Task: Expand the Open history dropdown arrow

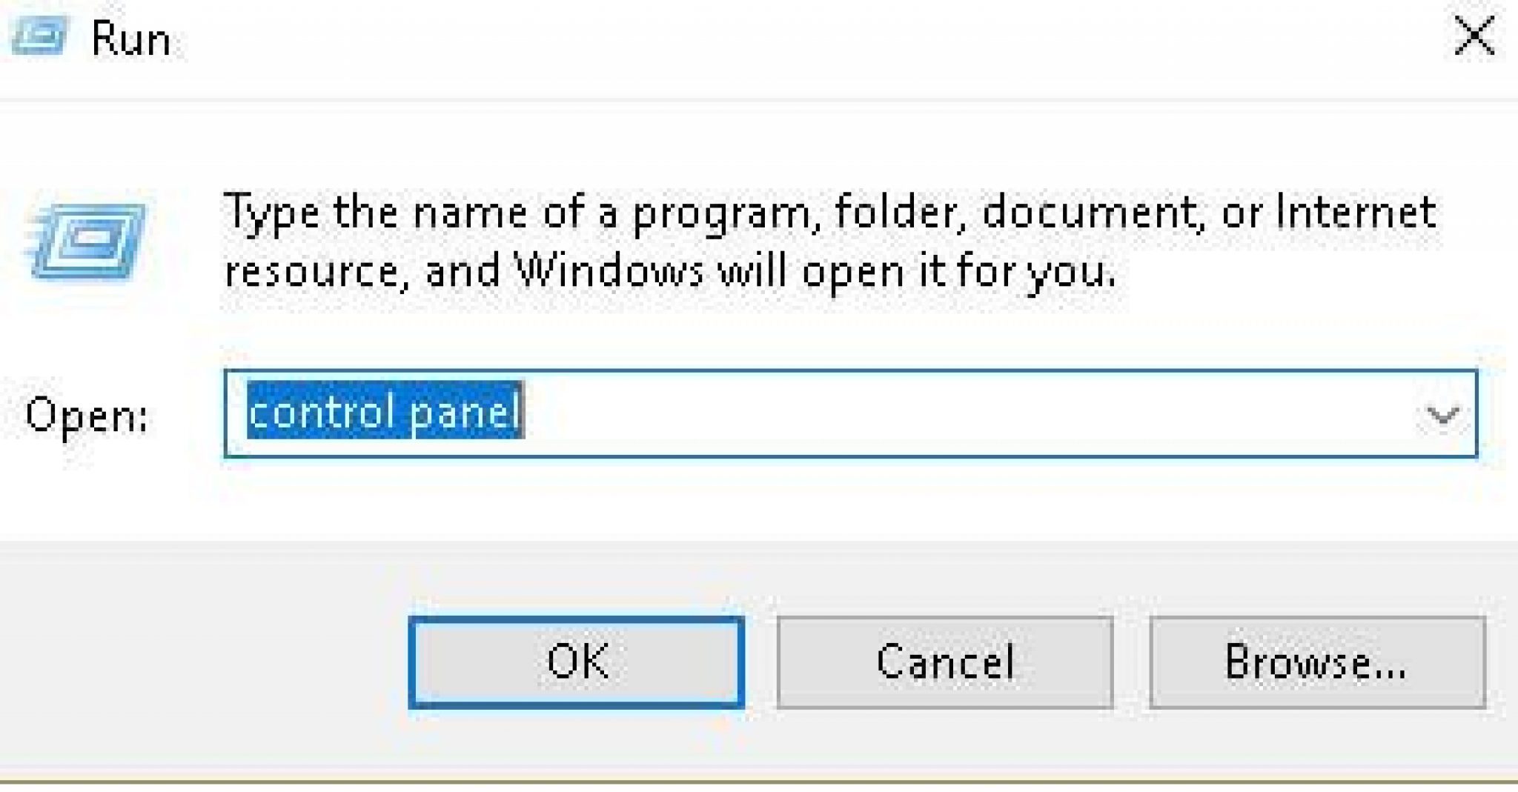Action: coord(1442,414)
